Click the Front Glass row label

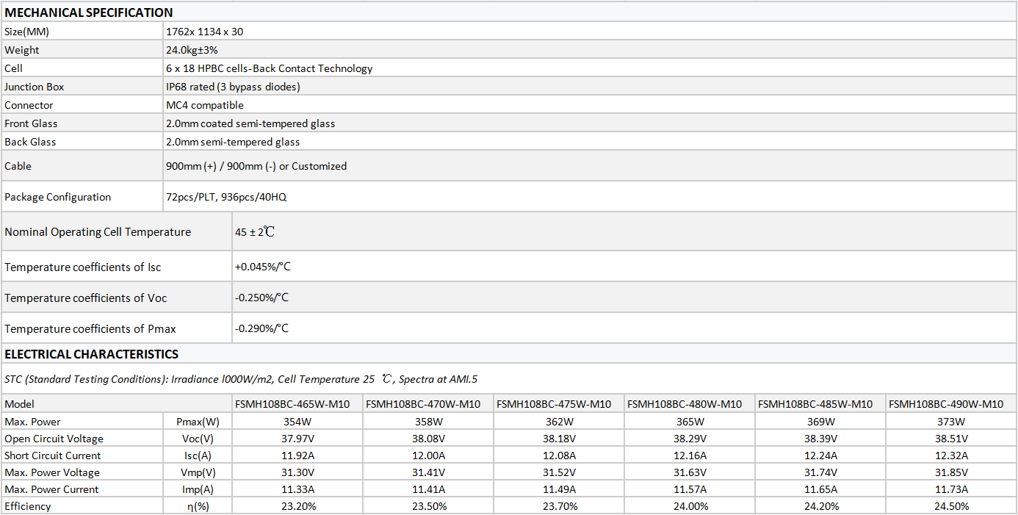click(31, 123)
